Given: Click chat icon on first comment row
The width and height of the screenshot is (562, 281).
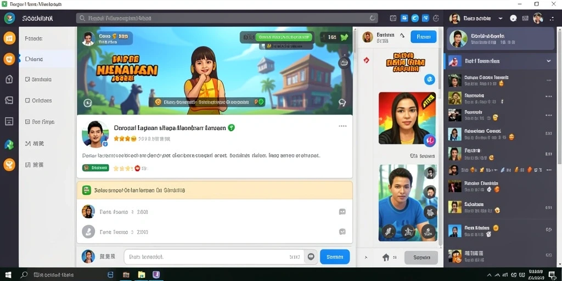Looking at the screenshot, I should coord(342,212).
